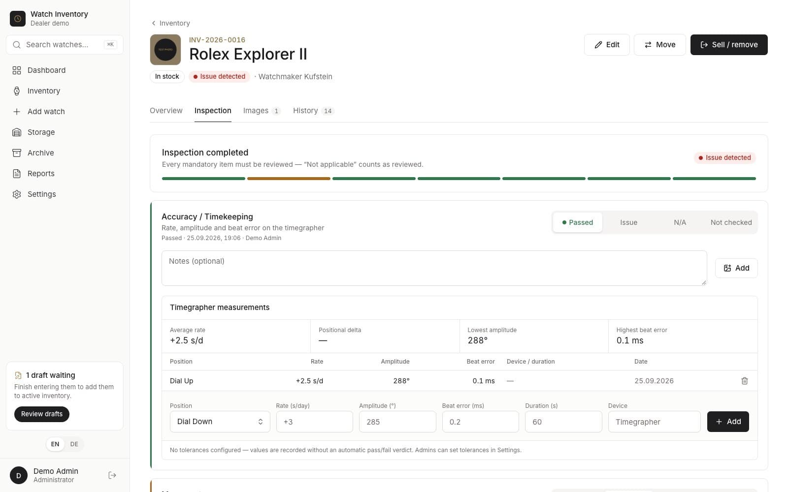This screenshot has width=788, height=492.
Task: Click the Move button
Action: click(659, 45)
